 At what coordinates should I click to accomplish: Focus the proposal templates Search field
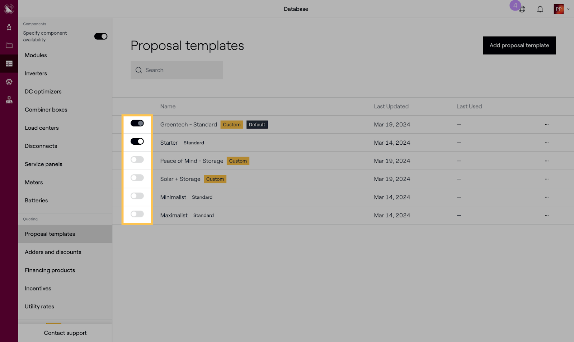pyautogui.click(x=181, y=70)
